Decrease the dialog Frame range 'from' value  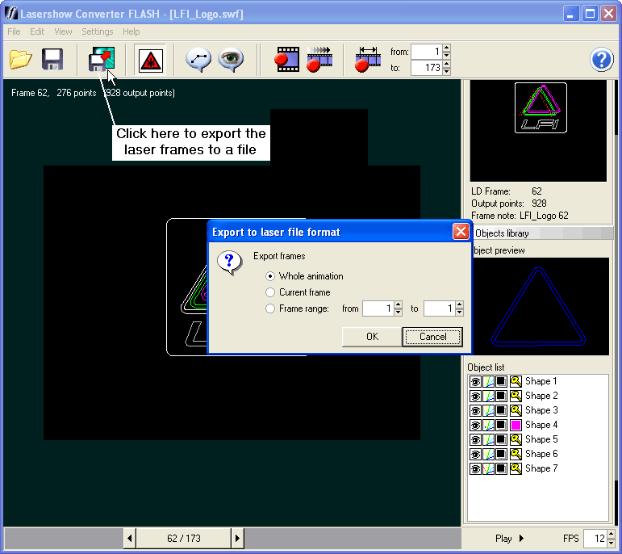click(x=399, y=313)
